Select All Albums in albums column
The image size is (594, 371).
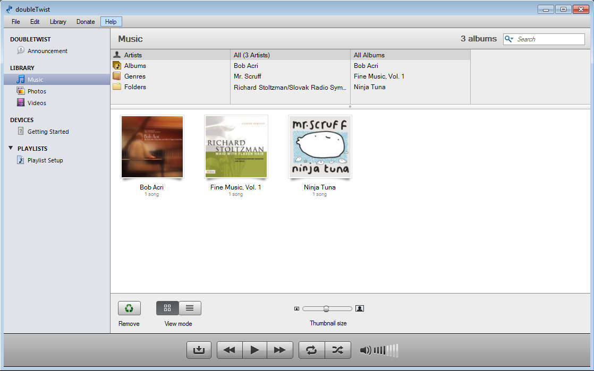click(x=410, y=55)
